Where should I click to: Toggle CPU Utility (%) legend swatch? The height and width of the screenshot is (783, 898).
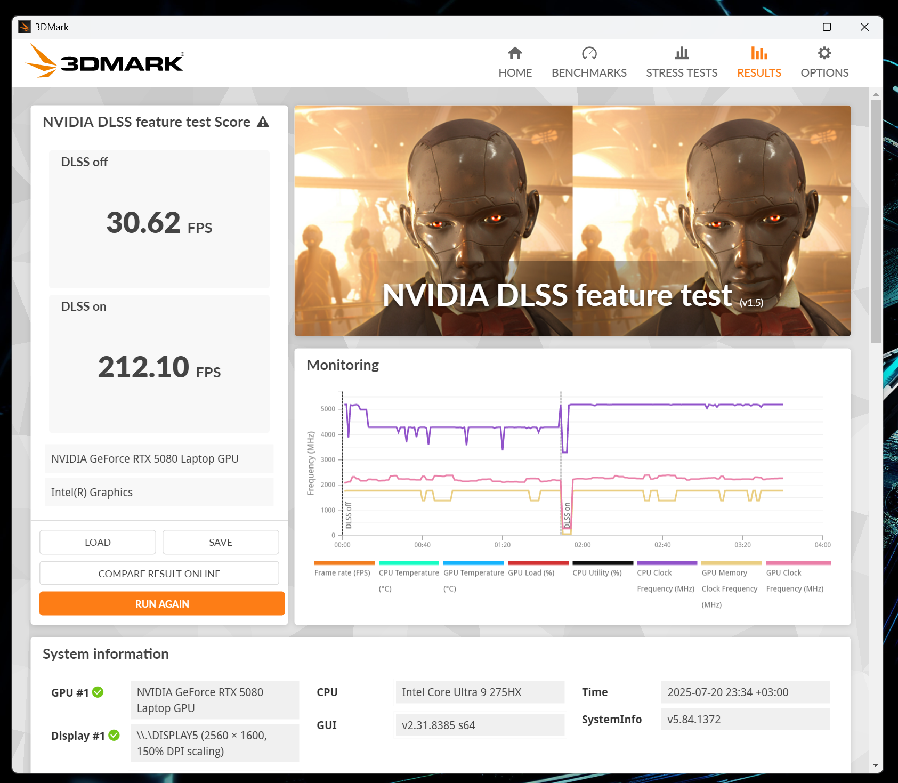[603, 563]
